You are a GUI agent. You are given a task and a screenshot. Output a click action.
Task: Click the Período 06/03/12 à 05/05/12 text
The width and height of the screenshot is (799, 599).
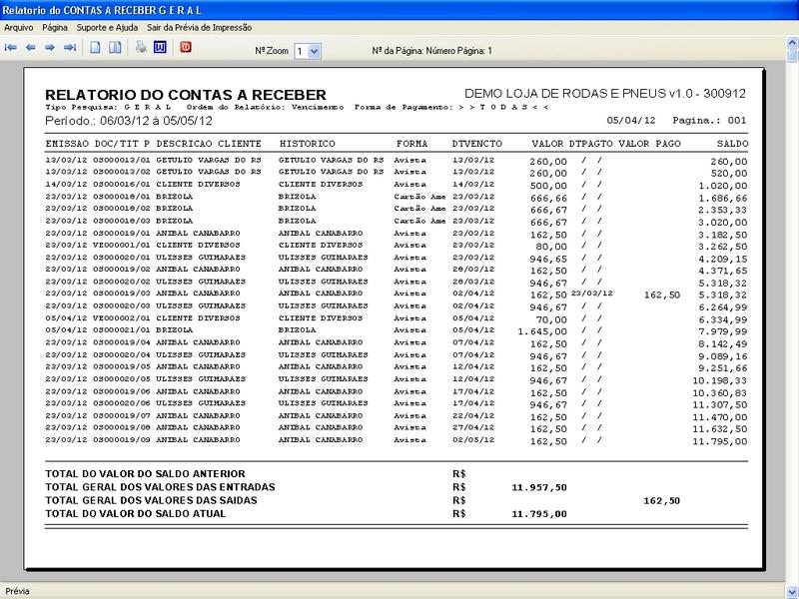coord(129,121)
